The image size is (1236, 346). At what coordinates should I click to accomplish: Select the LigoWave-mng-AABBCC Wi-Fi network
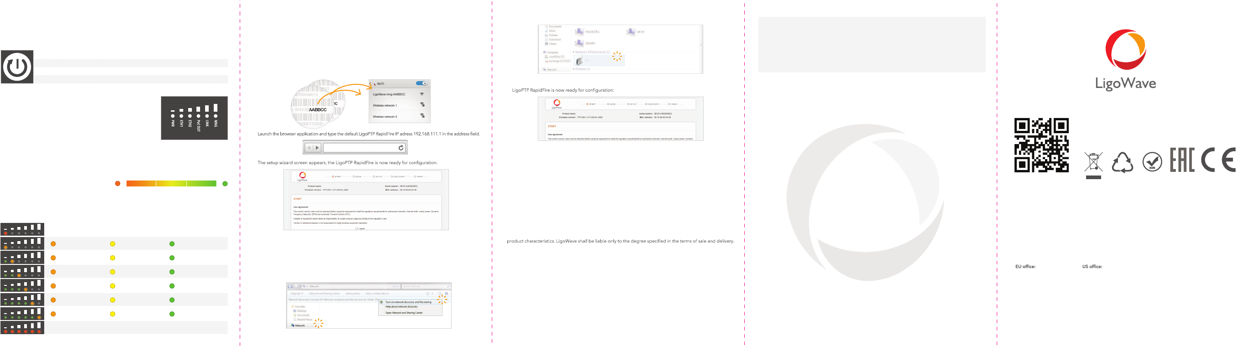click(x=399, y=94)
